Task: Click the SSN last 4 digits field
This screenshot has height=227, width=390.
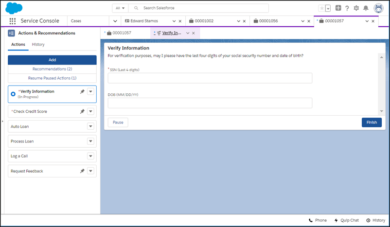Action: [x=210, y=78]
